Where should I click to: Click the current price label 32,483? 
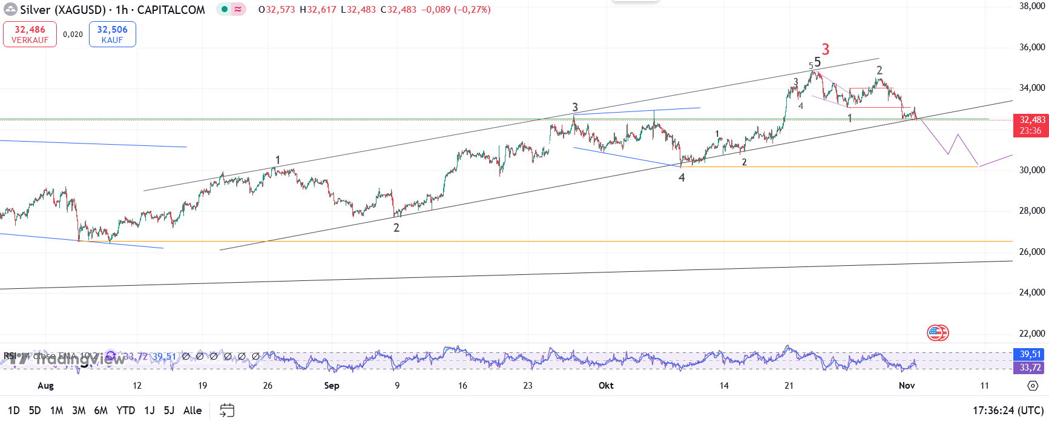click(1030, 120)
